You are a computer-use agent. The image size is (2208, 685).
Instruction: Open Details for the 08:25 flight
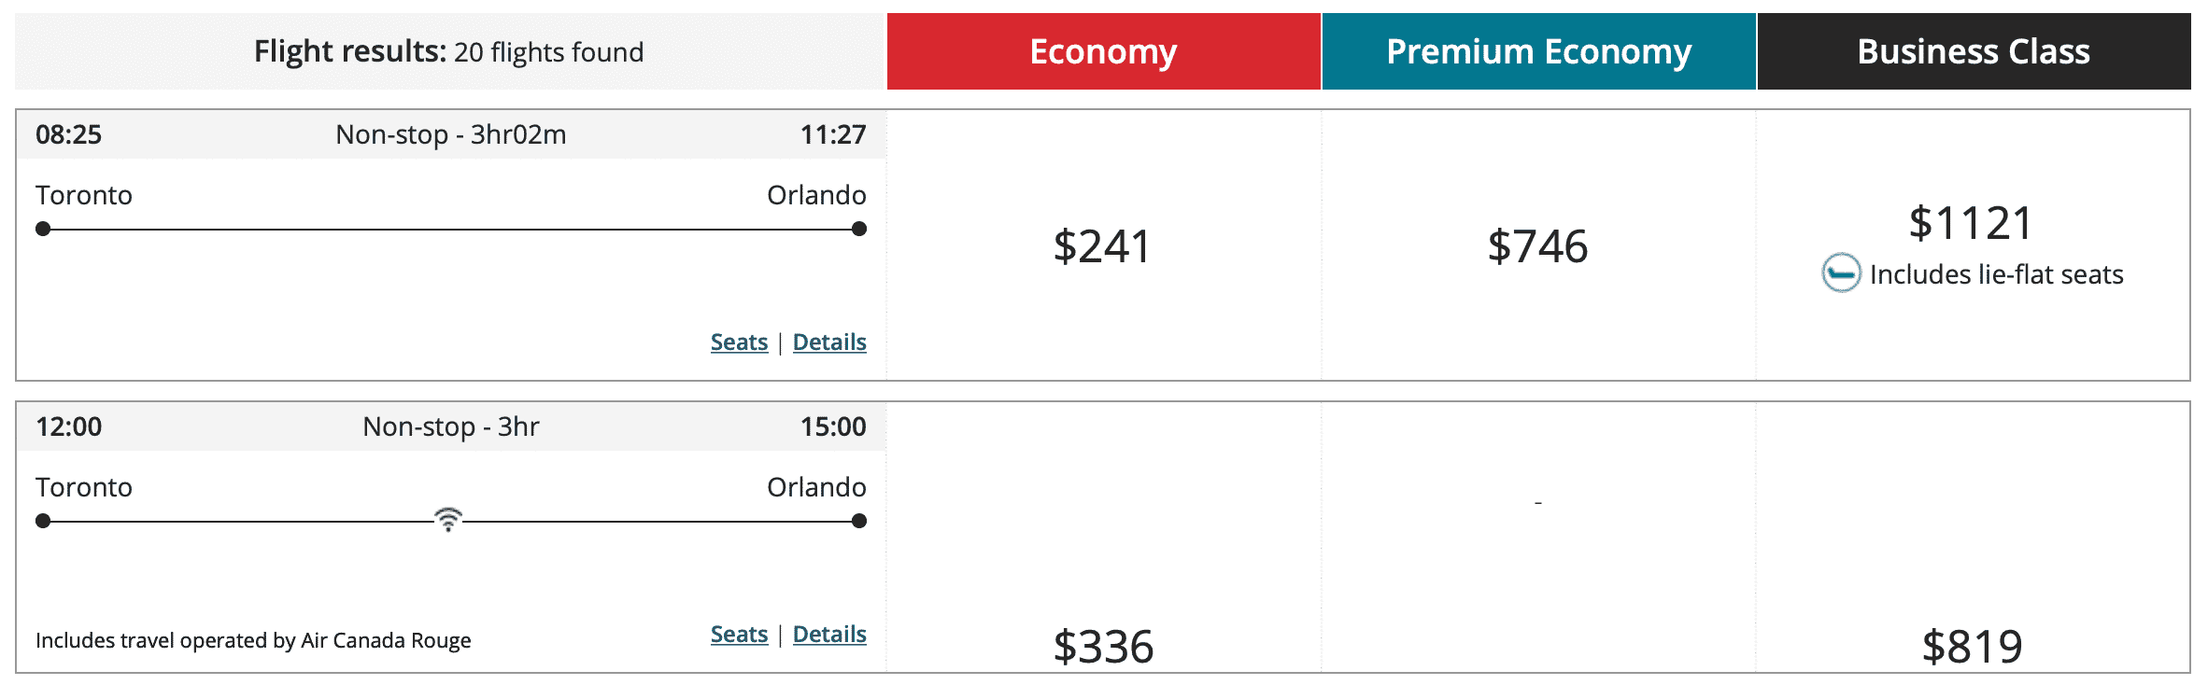[829, 342]
